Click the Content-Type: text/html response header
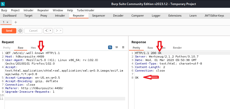The image size is (230, 109). tap(168, 64)
